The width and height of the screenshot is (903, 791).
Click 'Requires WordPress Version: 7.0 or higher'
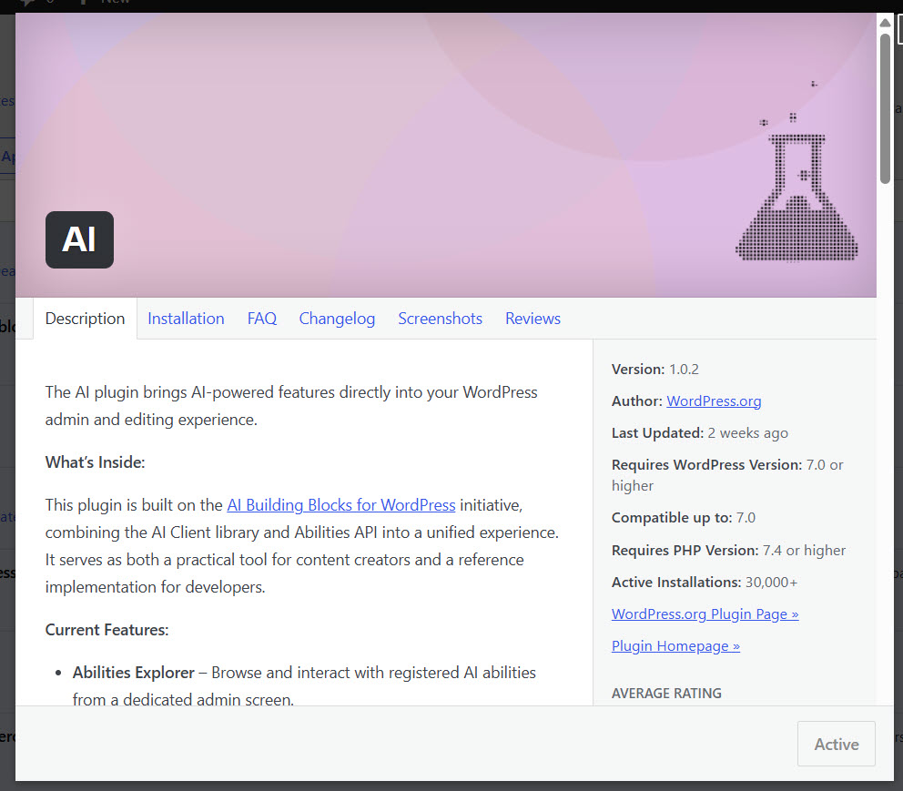click(727, 475)
